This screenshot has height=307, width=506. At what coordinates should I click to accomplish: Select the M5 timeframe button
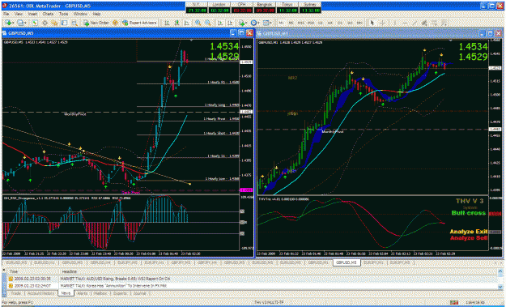291,23
